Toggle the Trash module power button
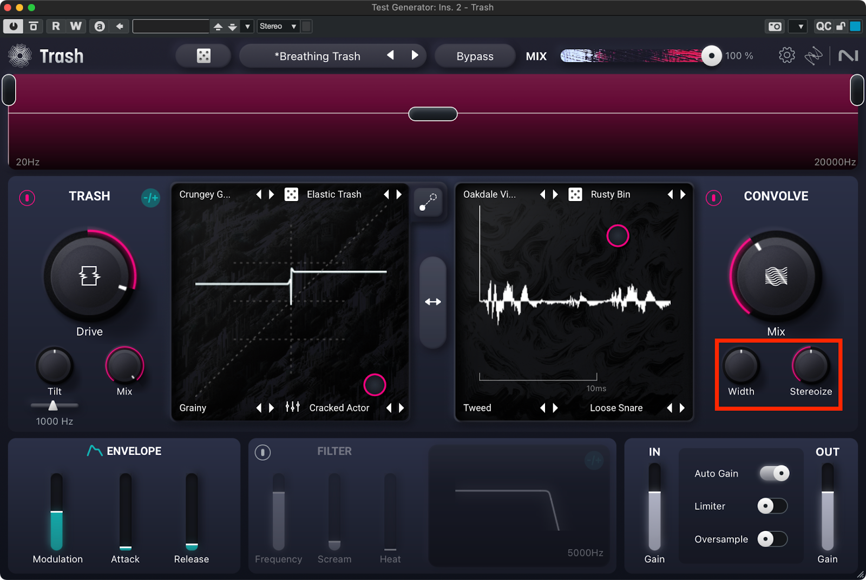The width and height of the screenshot is (866, 580). 27,198
